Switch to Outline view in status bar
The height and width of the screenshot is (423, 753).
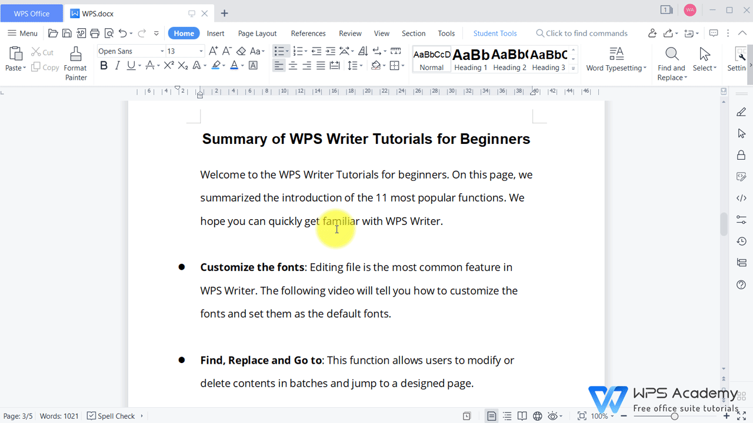tap(507, 416)
